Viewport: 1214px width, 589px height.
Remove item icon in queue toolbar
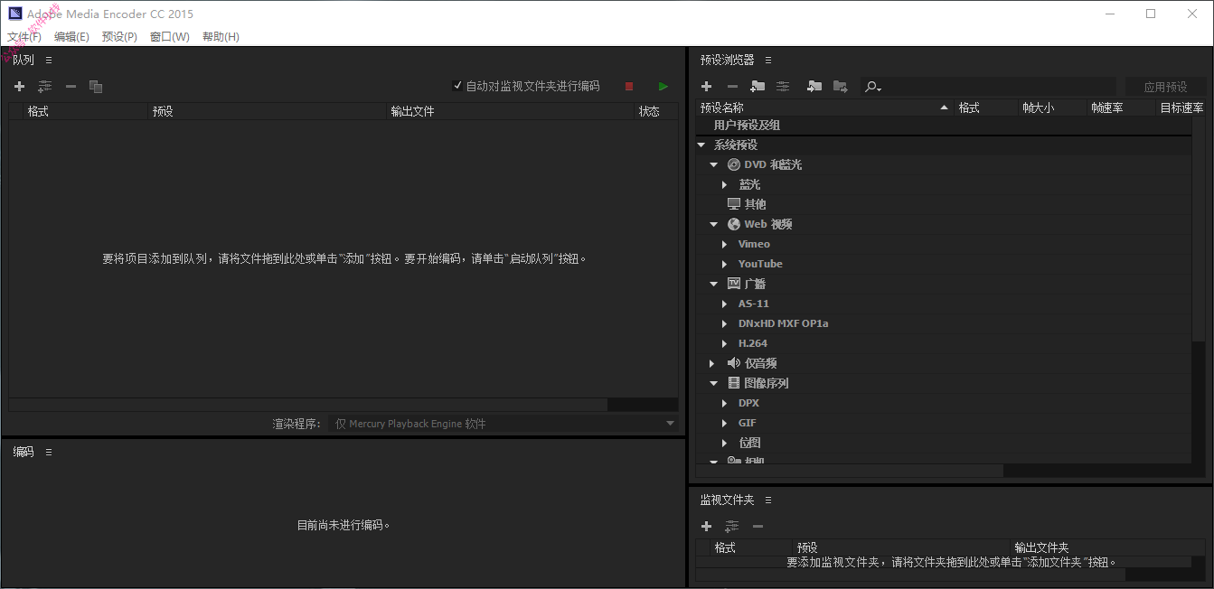(71, 87)
